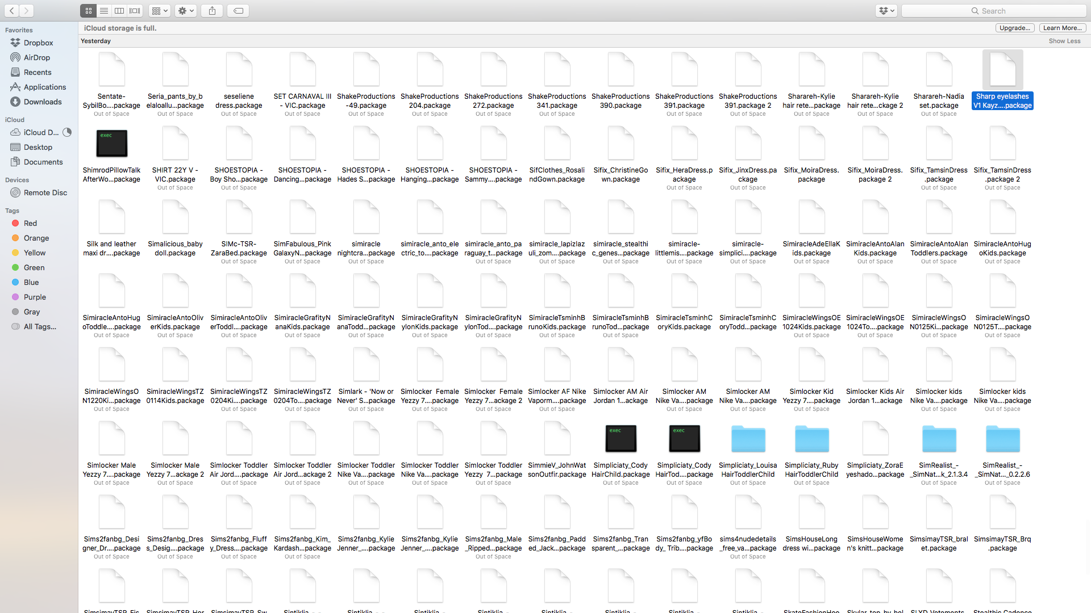Select file "Simlocker AF Nike Vaporm....package"

coord(557,364)
